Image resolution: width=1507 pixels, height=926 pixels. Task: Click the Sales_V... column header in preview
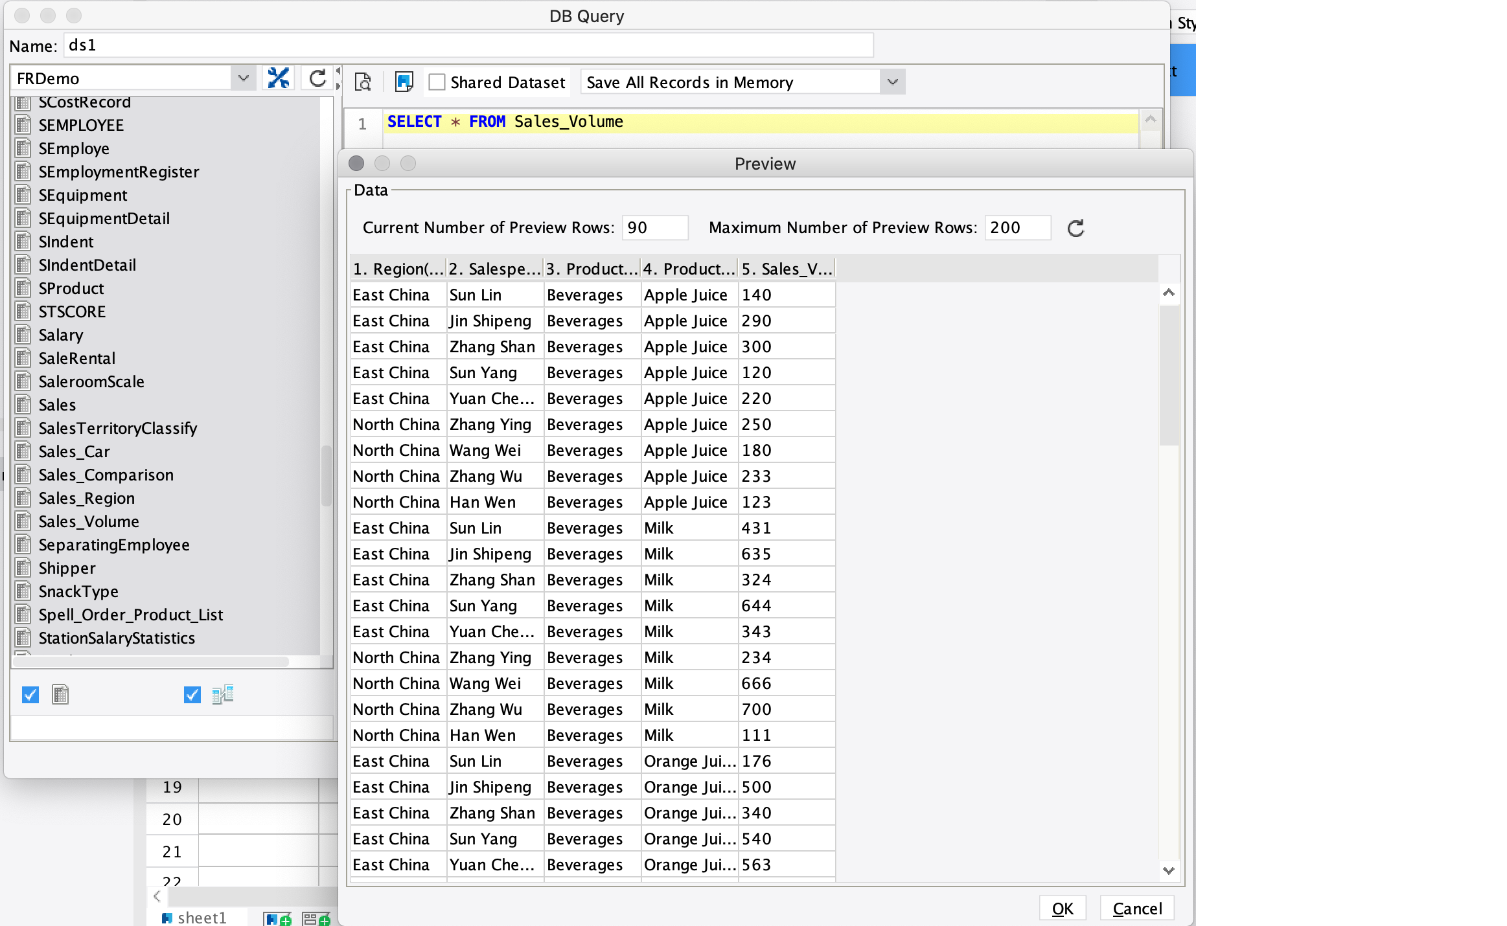tap(787, 269)
